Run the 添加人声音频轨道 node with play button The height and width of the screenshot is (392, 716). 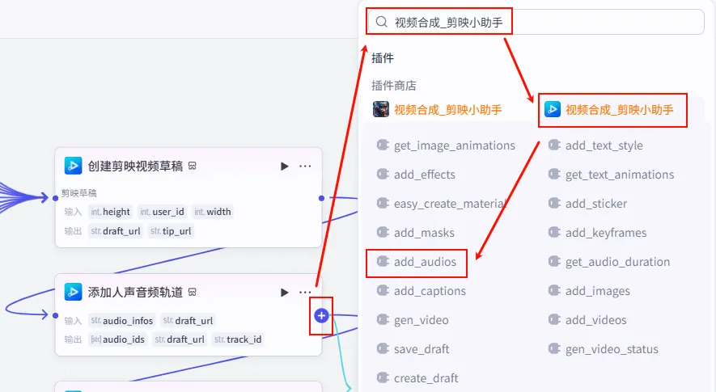pos(284,292)
